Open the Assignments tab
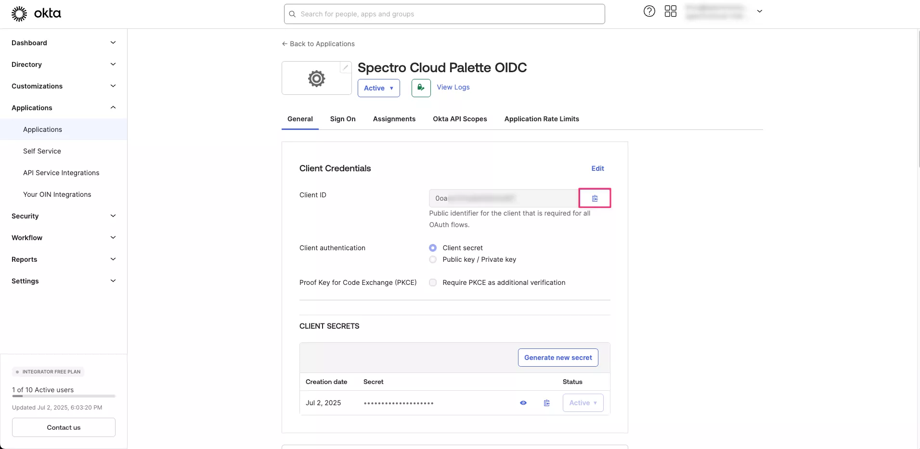920x449 pixels. point(394,119)
